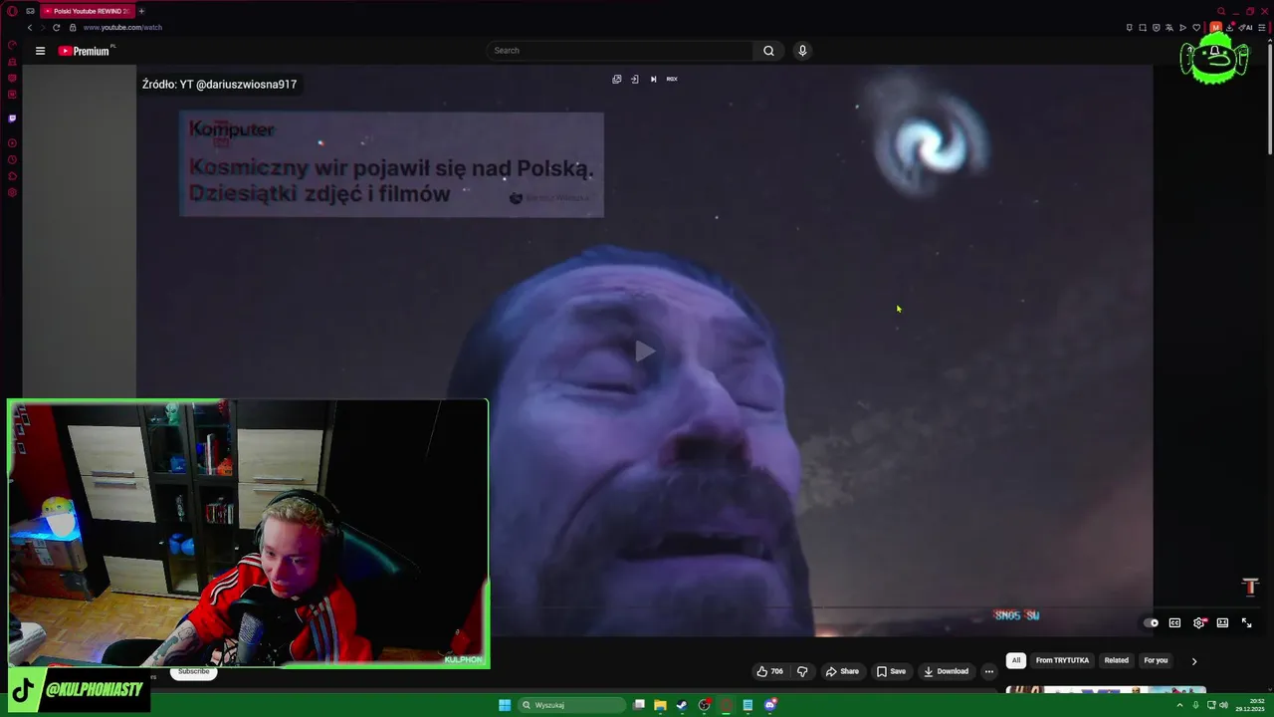Open the three-dot more actions menu

point(988,671)
